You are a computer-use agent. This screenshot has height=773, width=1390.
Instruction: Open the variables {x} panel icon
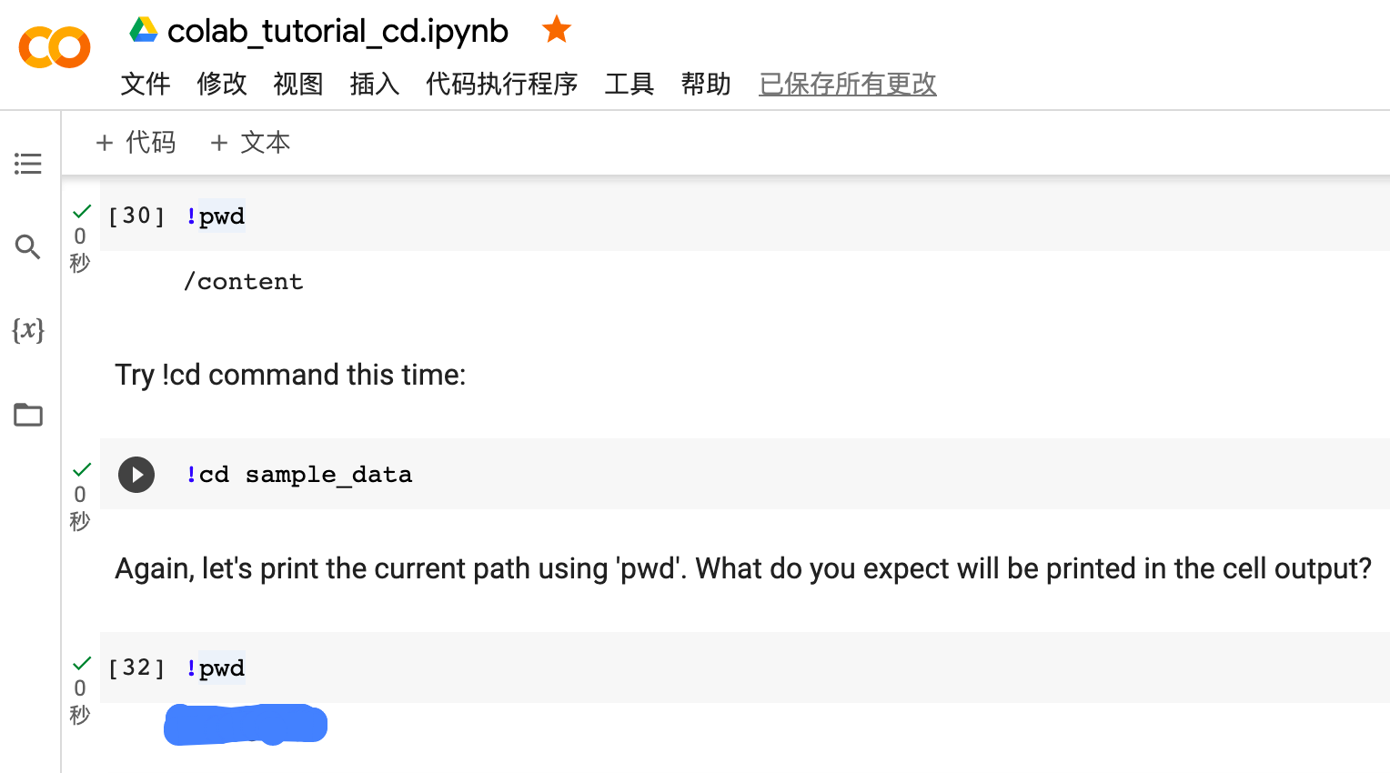click(28, 329)
